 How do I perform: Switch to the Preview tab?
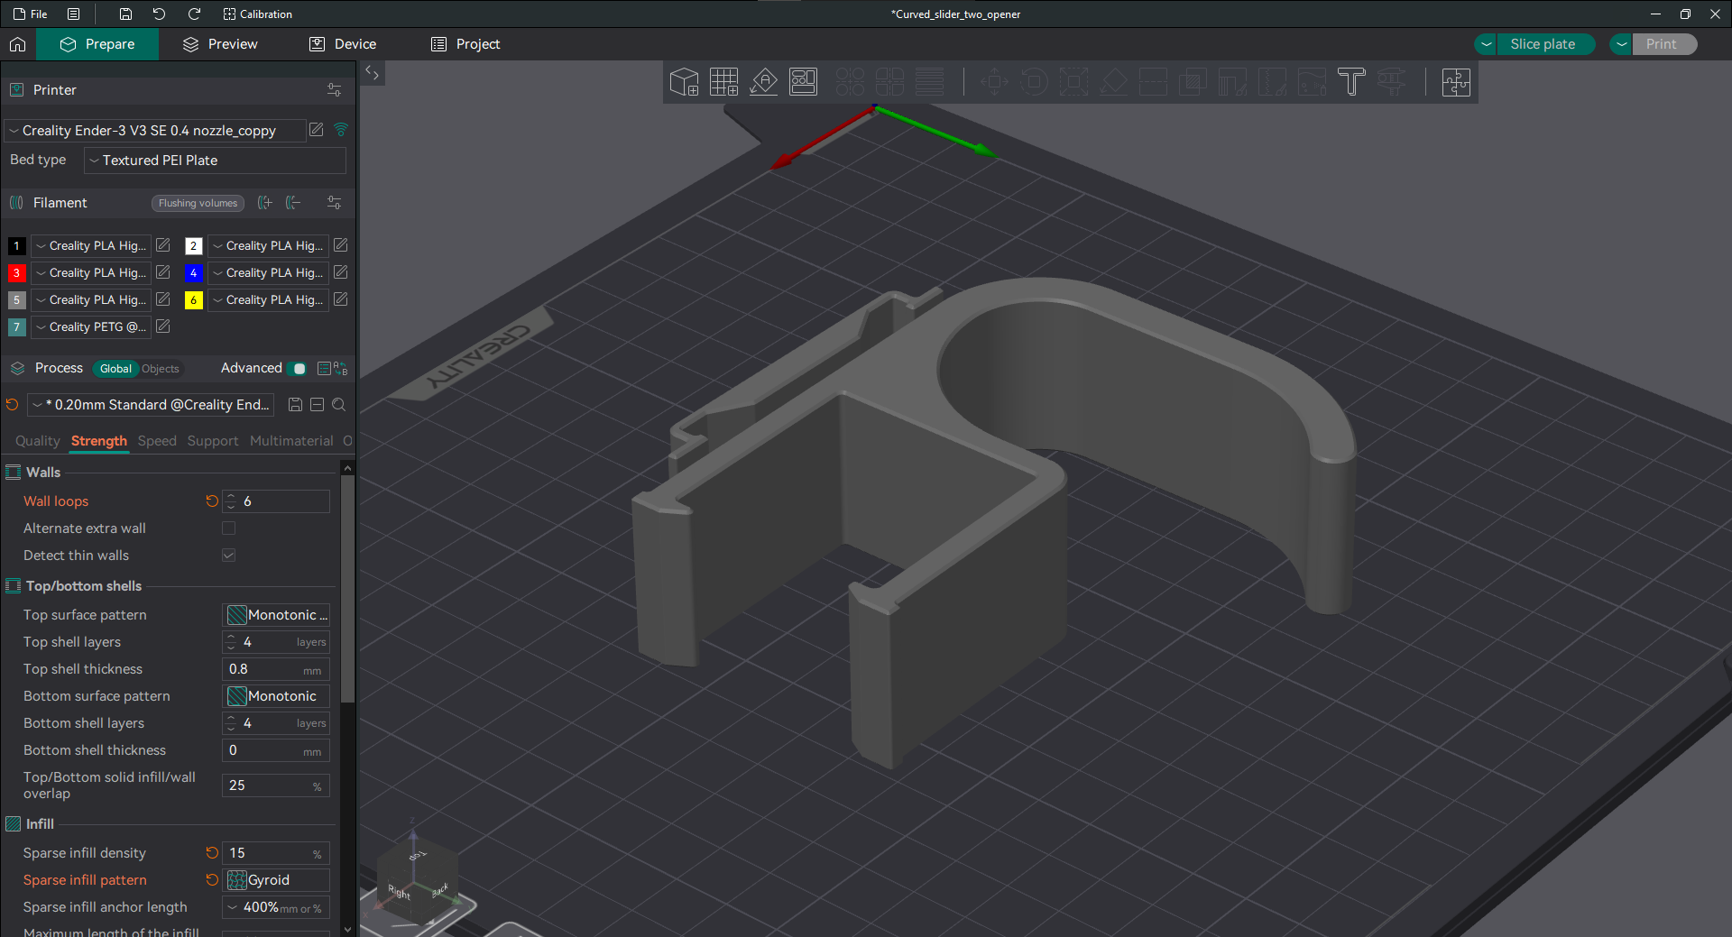pyautogui.click(x=220, y=44)
